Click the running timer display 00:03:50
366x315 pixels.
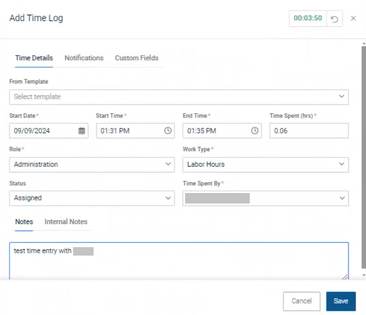point(308,18)
